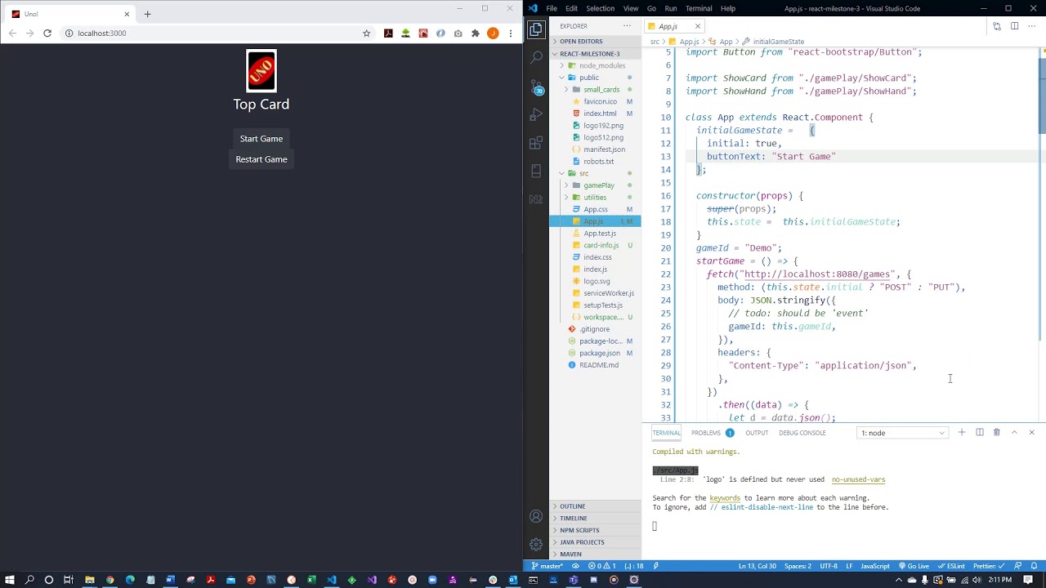Image resolution: width=1046 pixels, height=588 pixels.
Task: Open the Terminal menu in VS Code
Action: [x=699, y=8]
